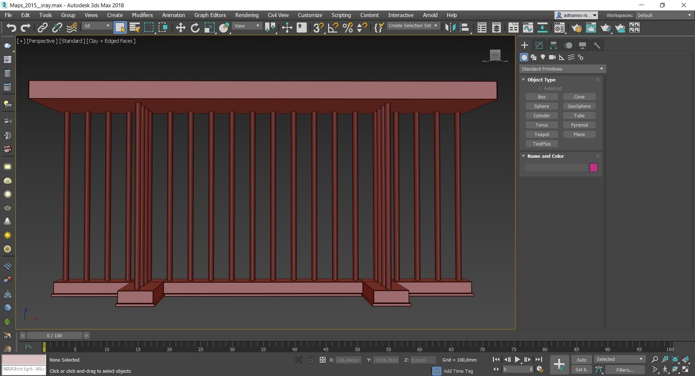Image resolution: width=695 pixels, height=376 pixels.
Task: Click the Mirror tool icon
Action: 450,28
